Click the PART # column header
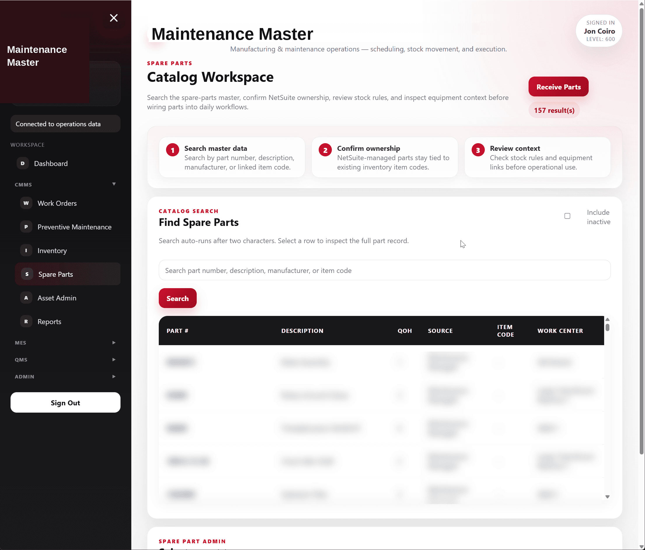 177,331
